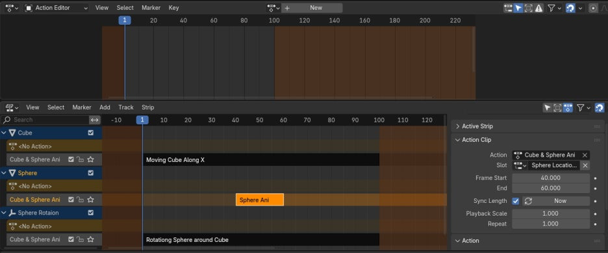Open the Action Editor mode dropdown
Screen dimensions: 608x253
tap(57, 8)
